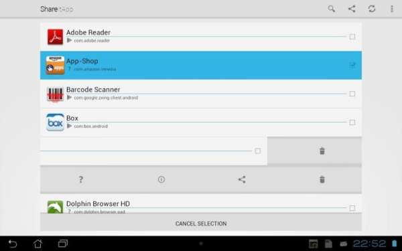Open search in the top action bar
Screen dimensions: 402x251
pyautogui.click(x=331, y=9)
